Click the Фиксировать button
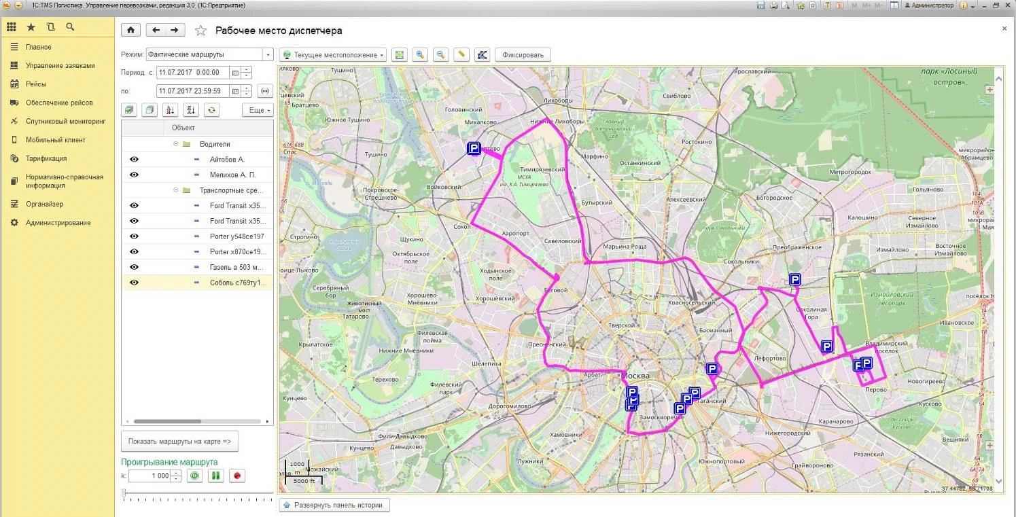Image resolution: width=1016 pixels, height=517 pixels. [x=523, y=55]
